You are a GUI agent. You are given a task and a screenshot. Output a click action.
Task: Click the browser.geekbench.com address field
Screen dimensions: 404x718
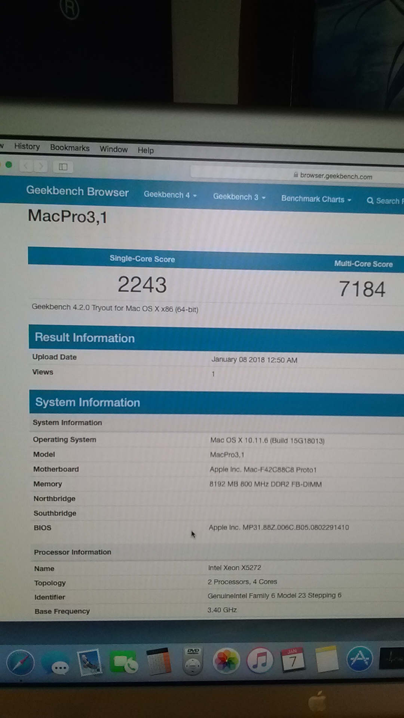pyautogui.click(x=297, y=175)
